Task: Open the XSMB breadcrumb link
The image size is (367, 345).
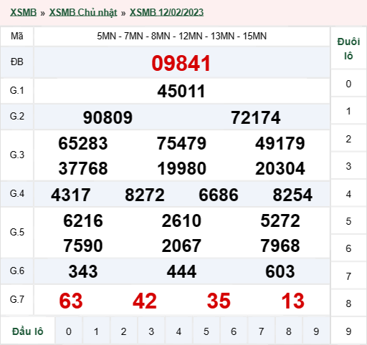Action: pos(23,12)
